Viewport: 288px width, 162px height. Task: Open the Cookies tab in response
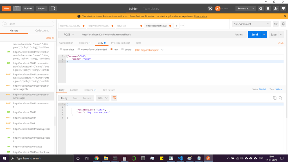click(x=74, y=90)
